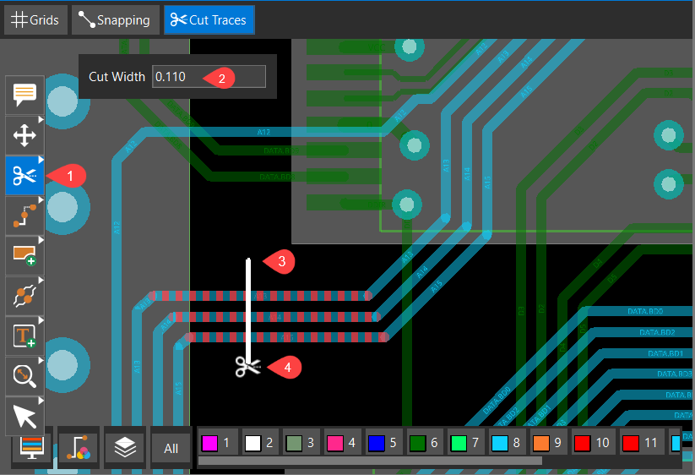Select the zoom magnifier tool
Screen dimensions: 695x475
(24, 376)
